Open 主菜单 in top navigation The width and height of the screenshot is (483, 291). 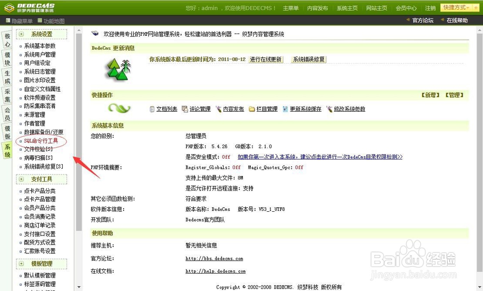pos(291,8)
